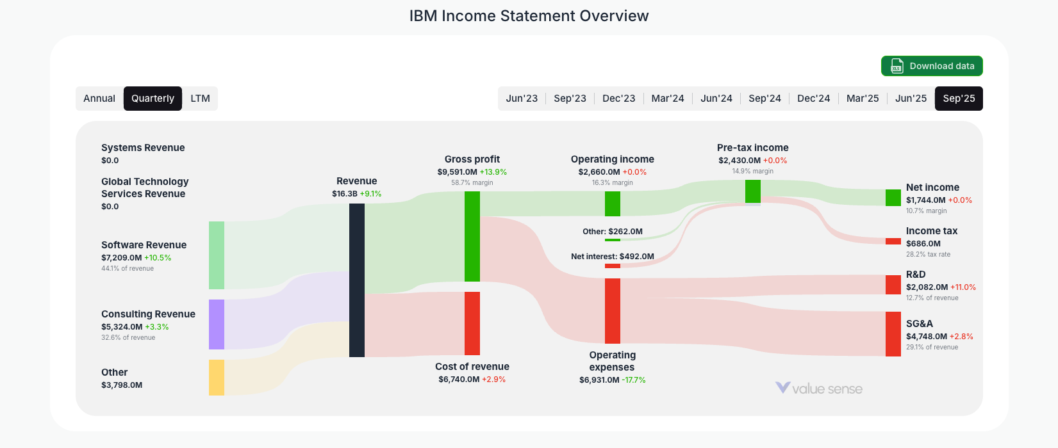This screenshot has height=448, width=1058.
Task: Click the Value Sense logo
Action: point(820,388)
